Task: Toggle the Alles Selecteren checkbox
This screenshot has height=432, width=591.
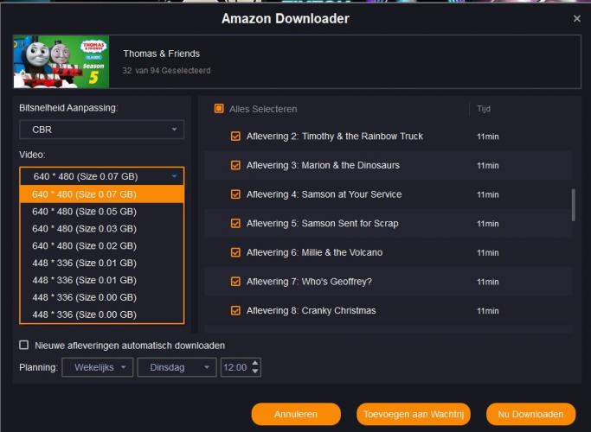Action: [x=219, y=109]
